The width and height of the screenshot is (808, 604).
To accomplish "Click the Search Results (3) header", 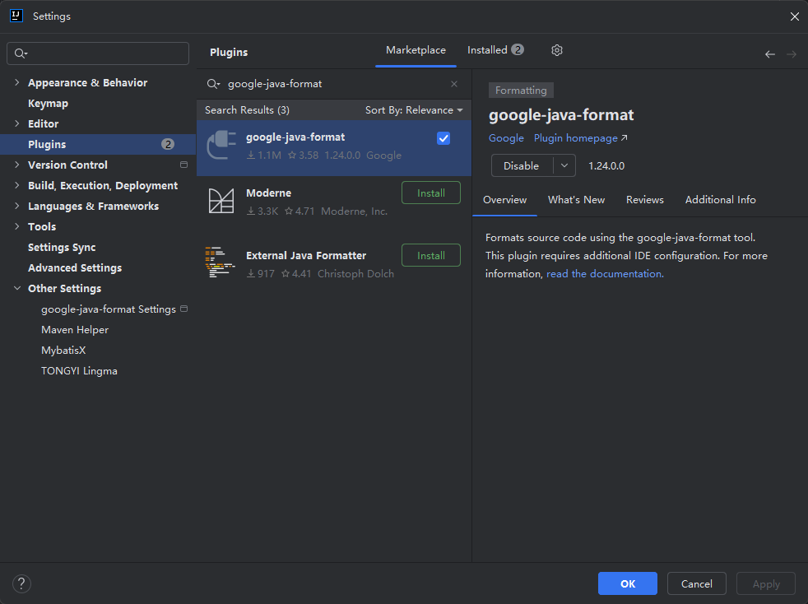I will (247, 109).
